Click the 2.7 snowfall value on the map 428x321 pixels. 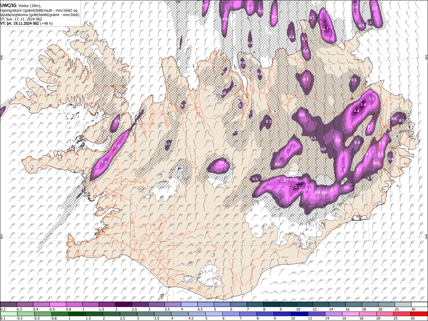(298, 187)
